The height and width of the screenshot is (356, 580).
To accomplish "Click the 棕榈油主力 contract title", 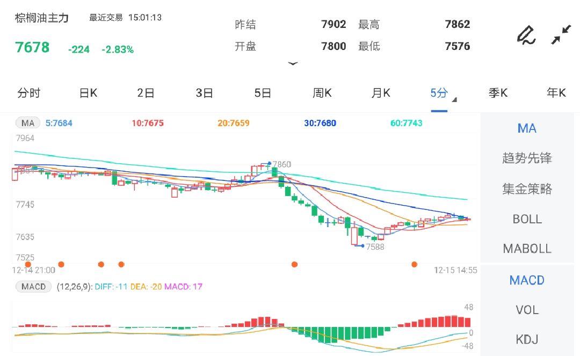I will point(42,18).
